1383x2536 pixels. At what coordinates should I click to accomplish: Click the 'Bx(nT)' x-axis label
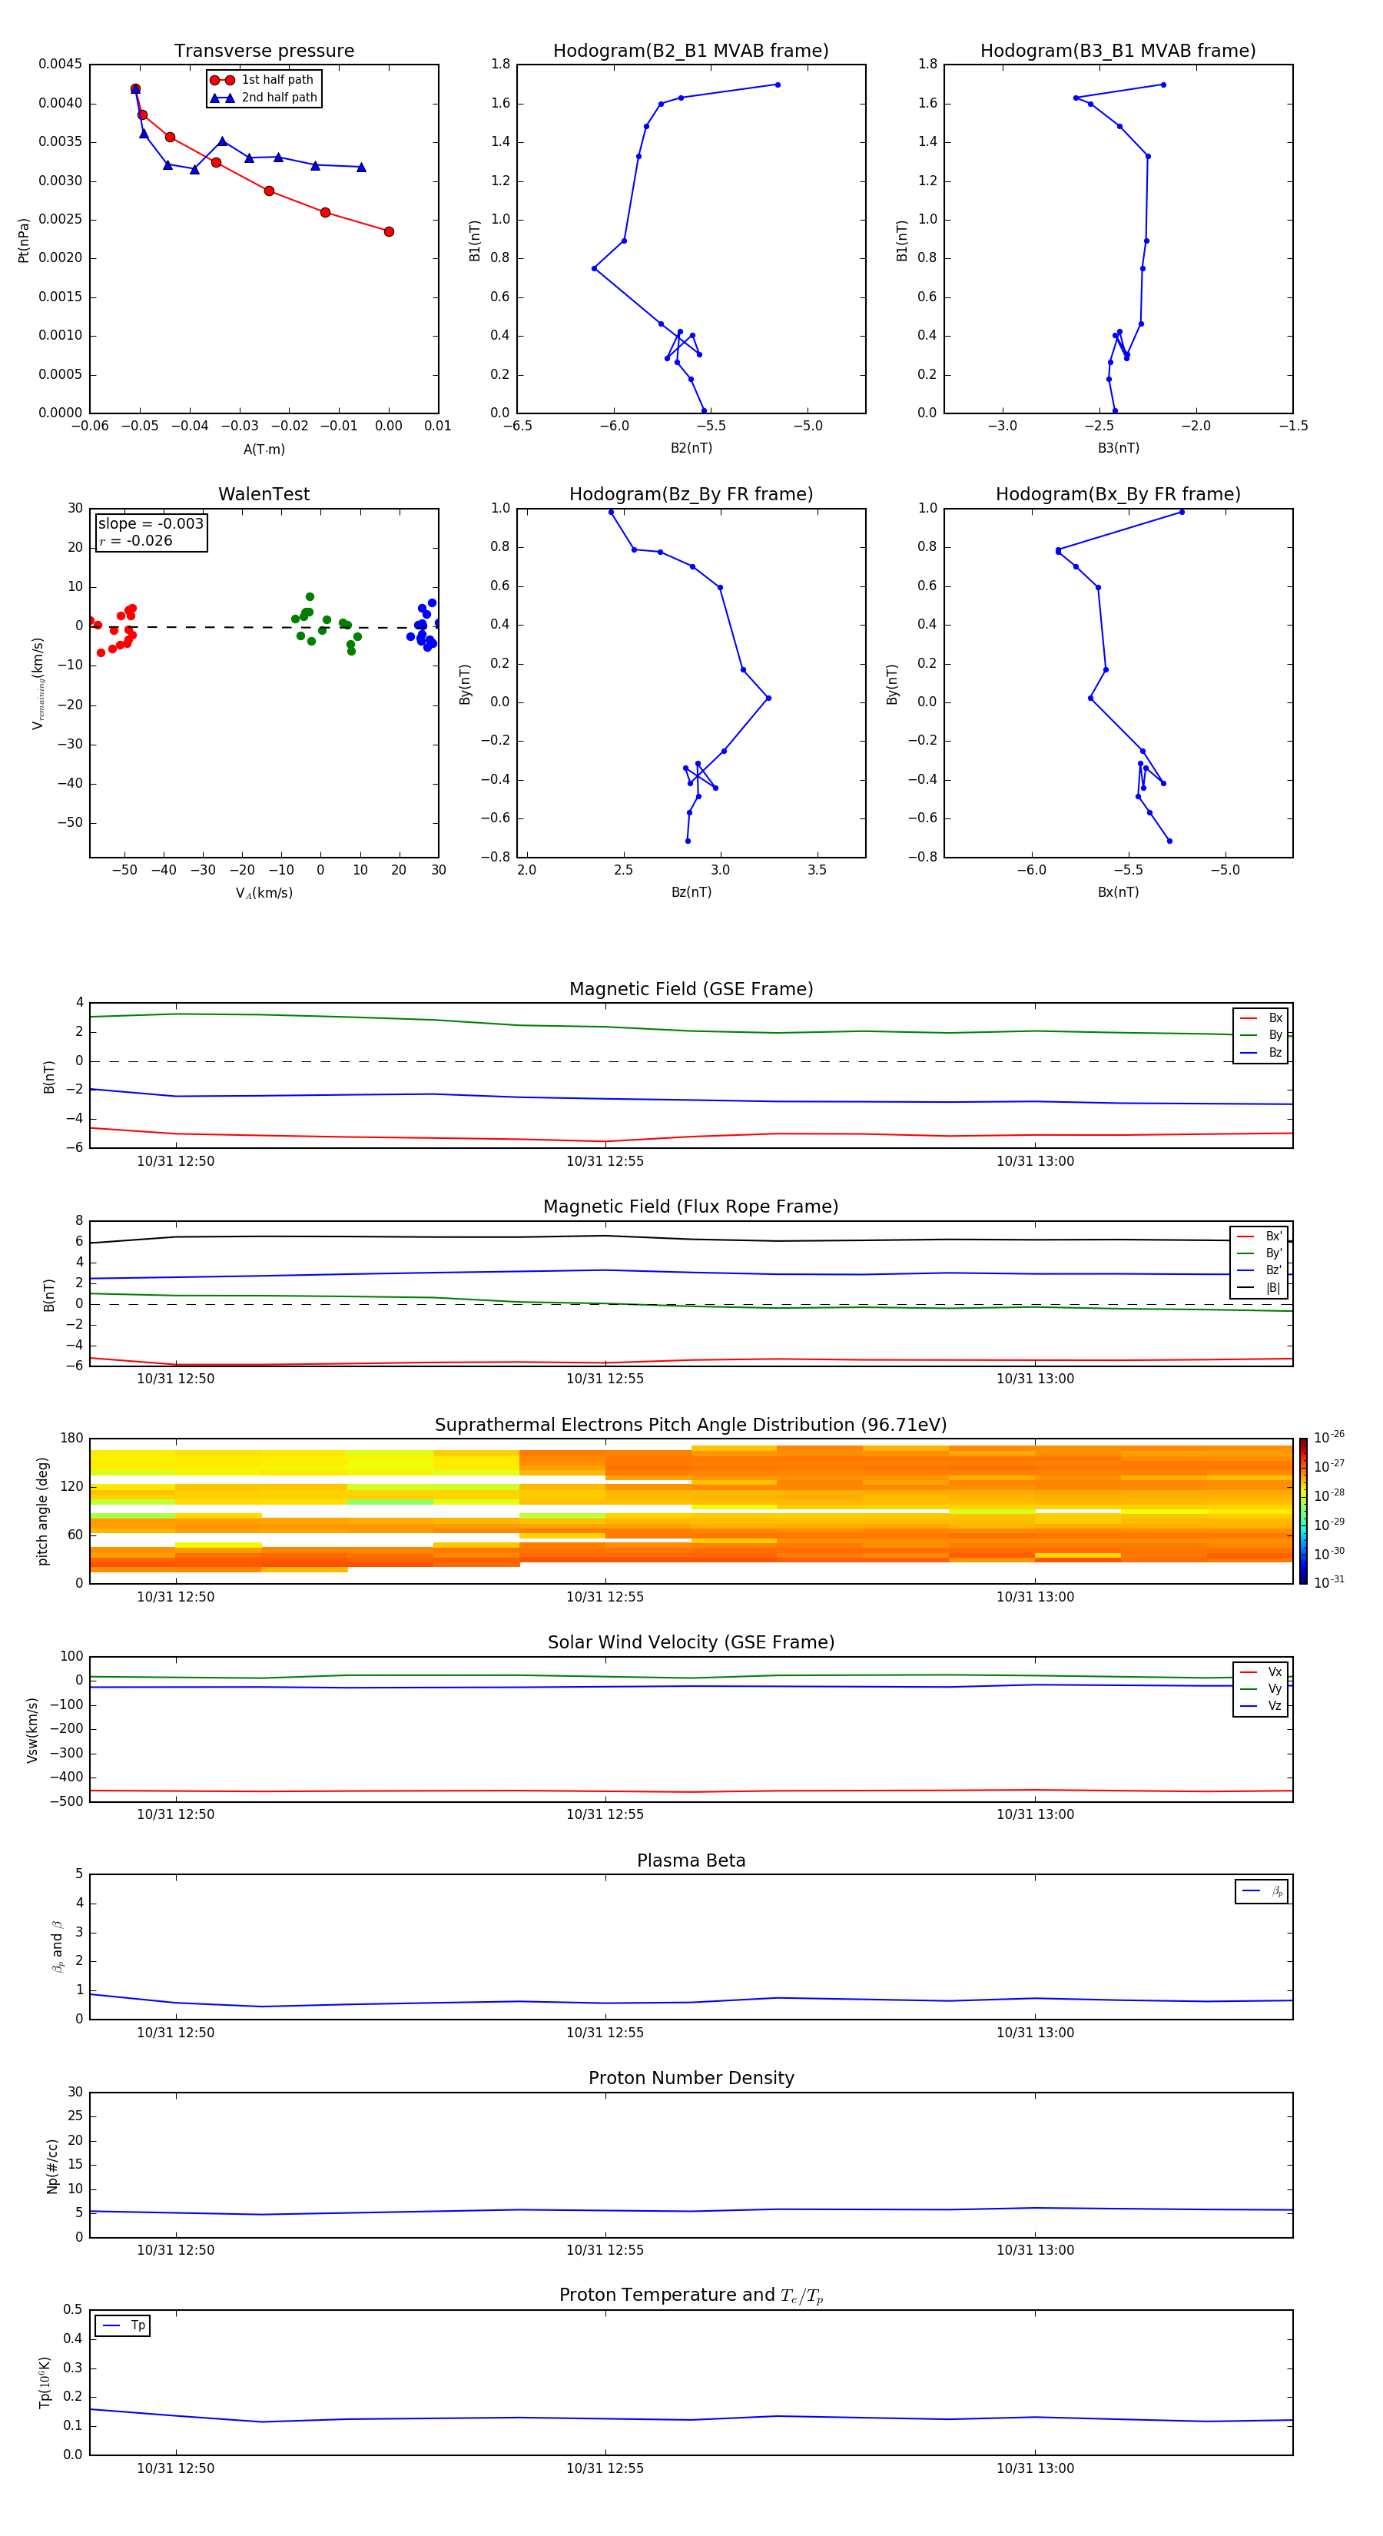1118,892
